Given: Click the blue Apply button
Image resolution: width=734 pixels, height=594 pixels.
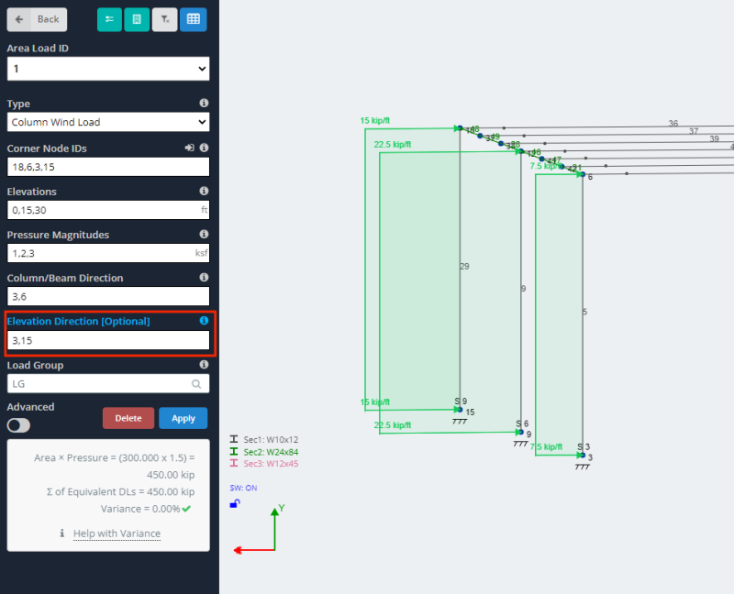Looking at the screenshot, I should pos(183,418).
